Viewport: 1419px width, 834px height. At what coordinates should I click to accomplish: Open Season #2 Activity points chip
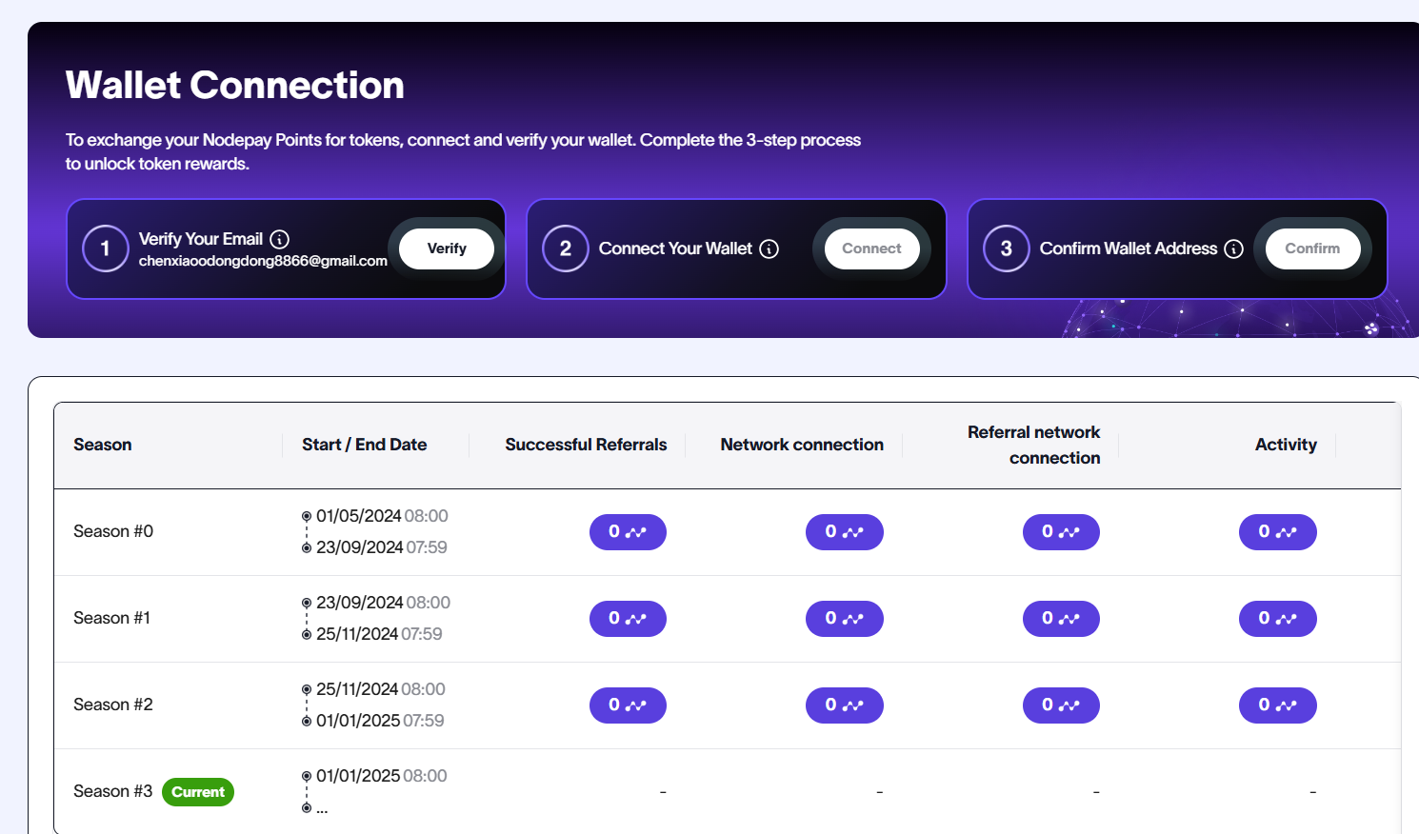pyautogui.click(x=1278, y=705)
